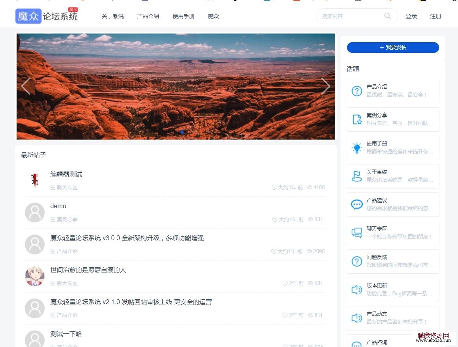Show the next banner slide
Screen dimensions: 458x347
point(325,86)
